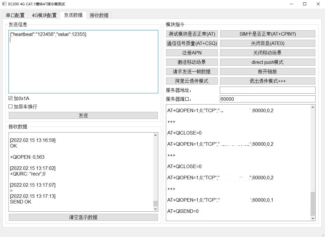The width and height of the screenshot is (325, 237).
Task: Click inside the 服务器端口 field showing 60000
Action: click(x=267, y=99)
